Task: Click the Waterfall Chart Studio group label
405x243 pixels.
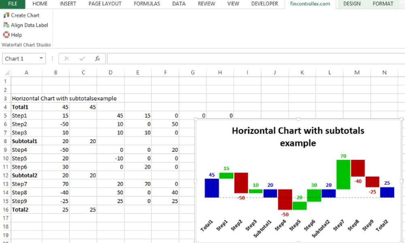Action: (x=26, y=45)
